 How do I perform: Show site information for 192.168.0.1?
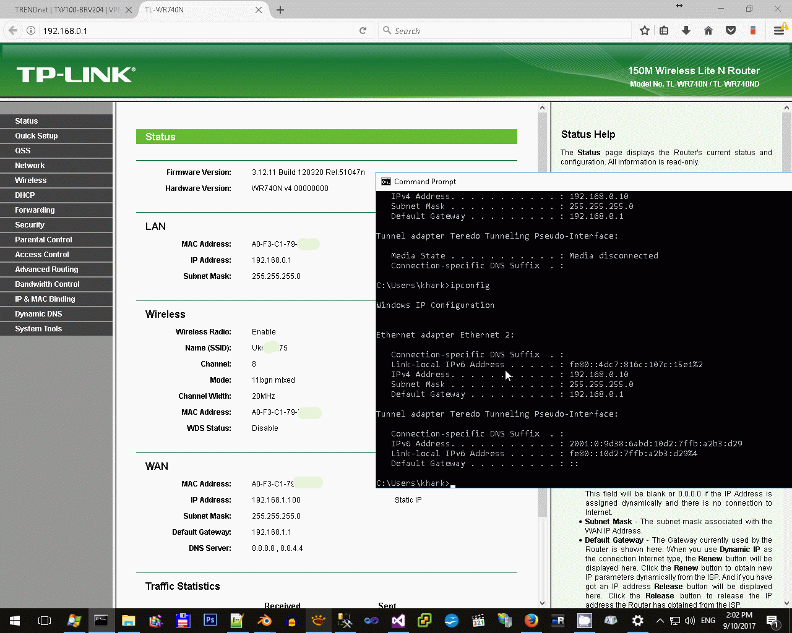(x=31, y=30)
